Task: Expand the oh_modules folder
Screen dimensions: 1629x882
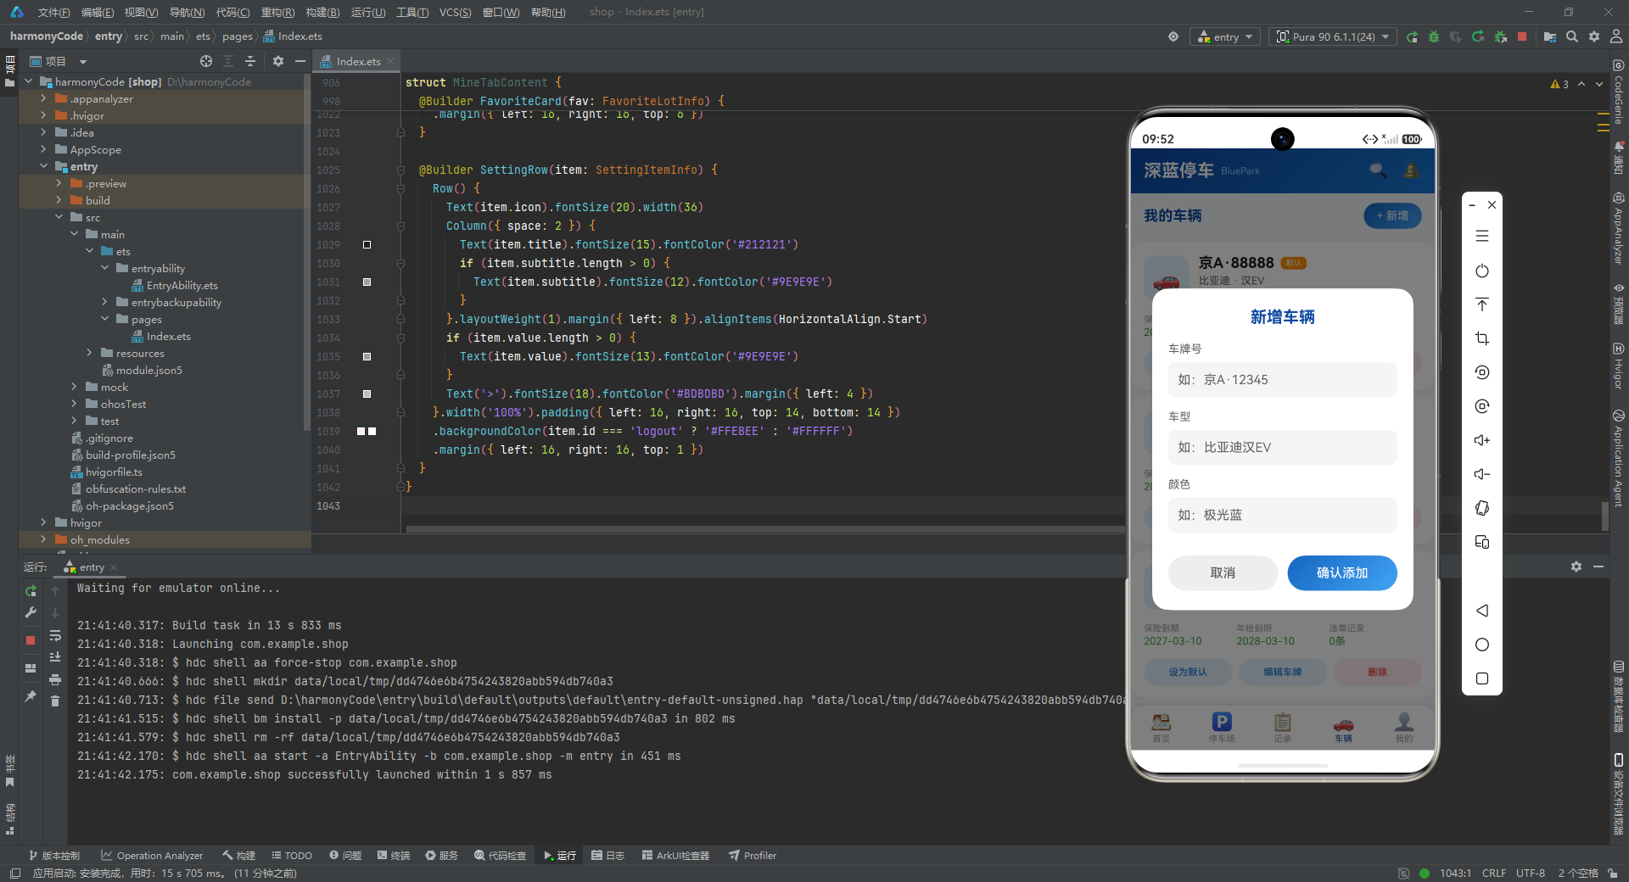Action: (x=43, y=539)
